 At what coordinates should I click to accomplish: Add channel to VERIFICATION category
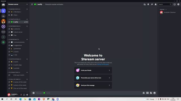[x=27, y=19]
